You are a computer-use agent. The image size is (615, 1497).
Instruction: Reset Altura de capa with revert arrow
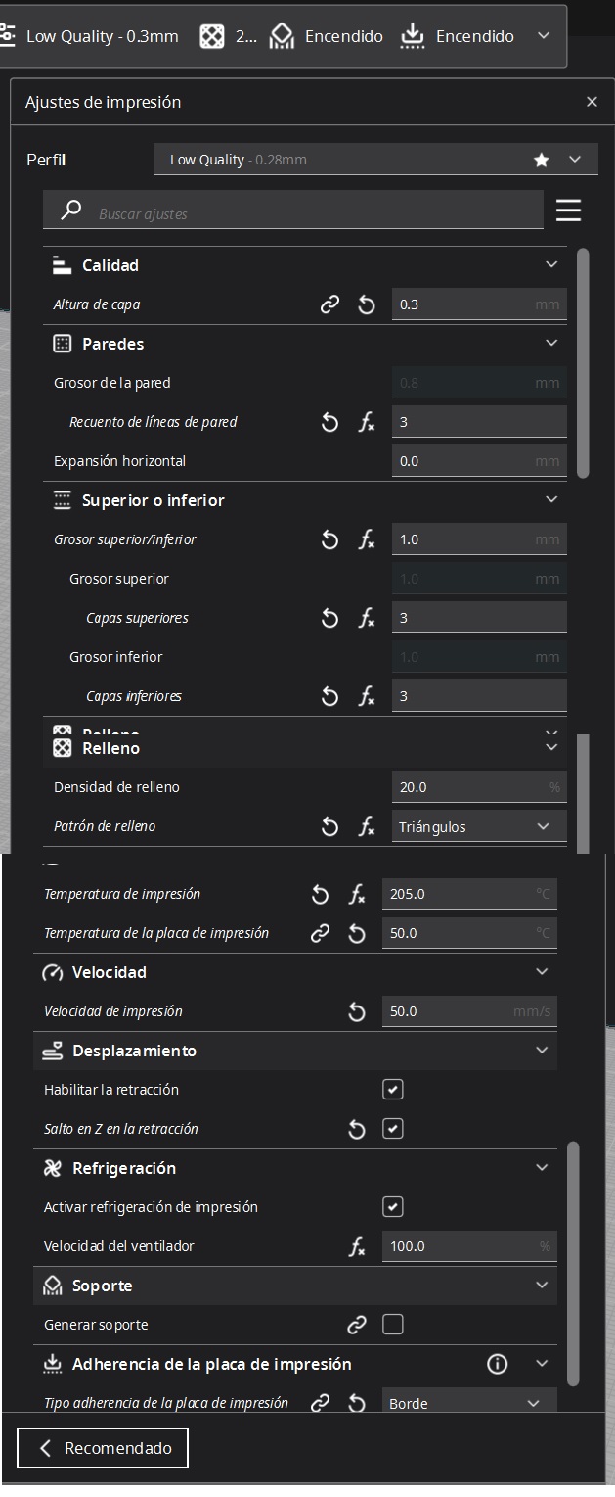pyautogui.click(x=367, y=304)
